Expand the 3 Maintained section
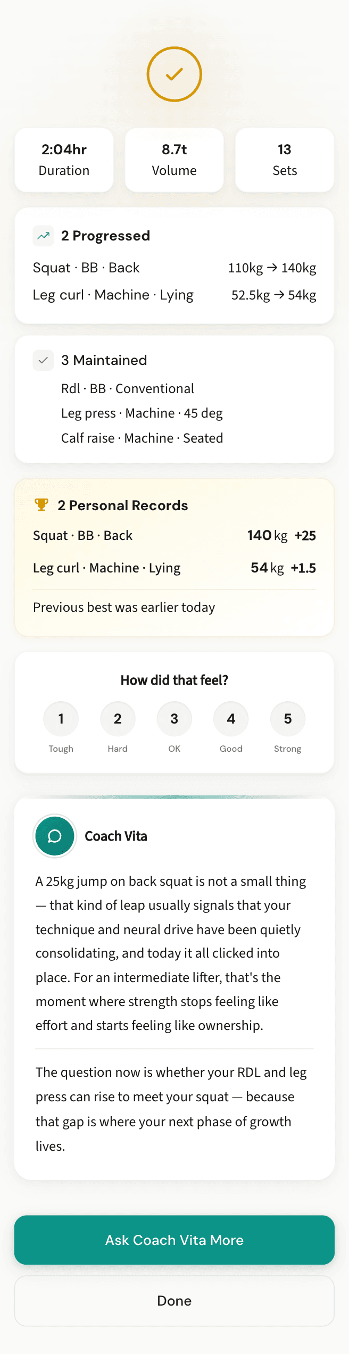 click(x=104, y=360)
